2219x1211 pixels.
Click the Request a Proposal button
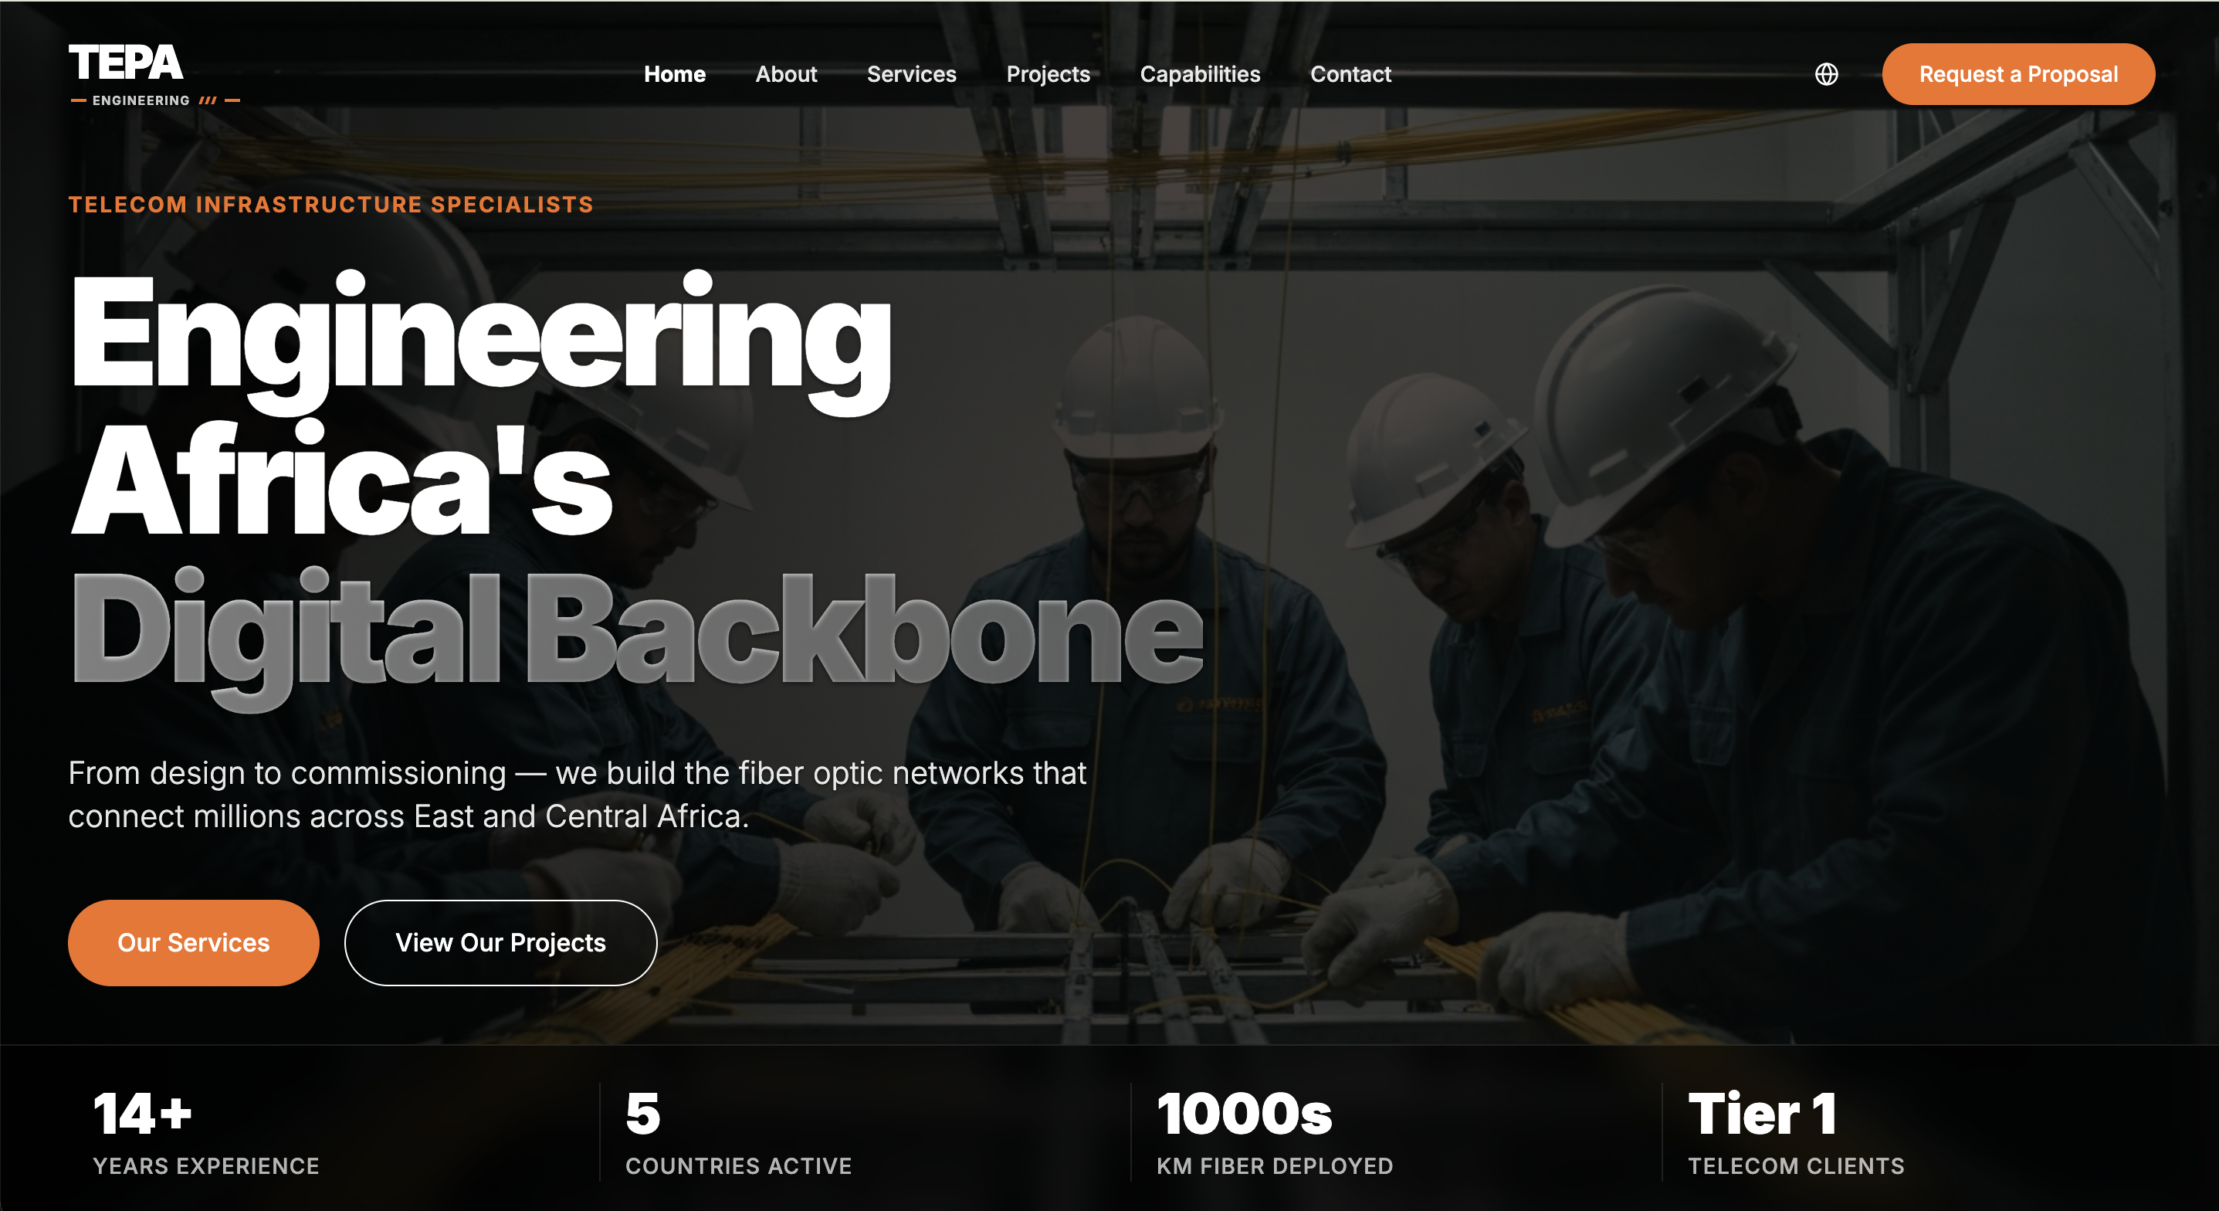tap(2018, 74)
